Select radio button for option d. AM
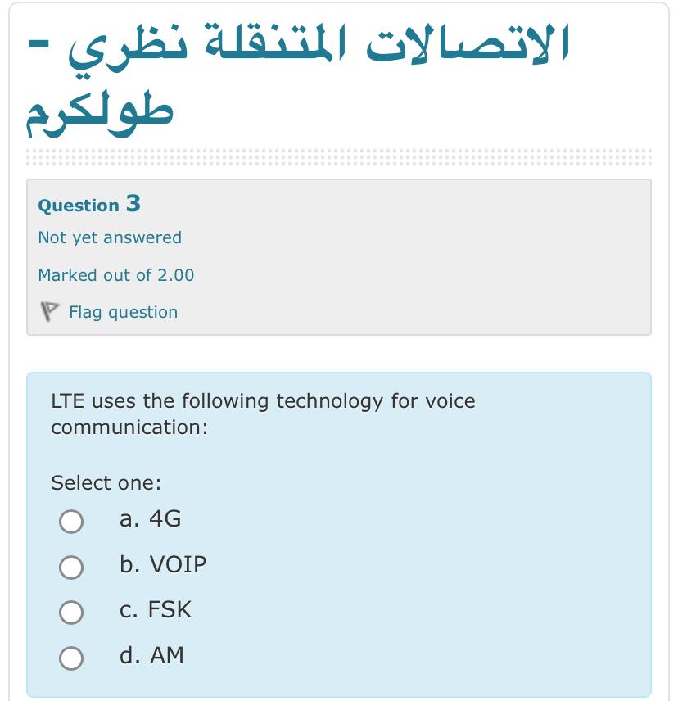 click(72, 658)
